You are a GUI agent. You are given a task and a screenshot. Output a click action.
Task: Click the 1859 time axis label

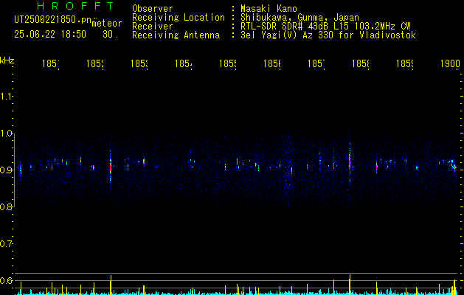405,64
